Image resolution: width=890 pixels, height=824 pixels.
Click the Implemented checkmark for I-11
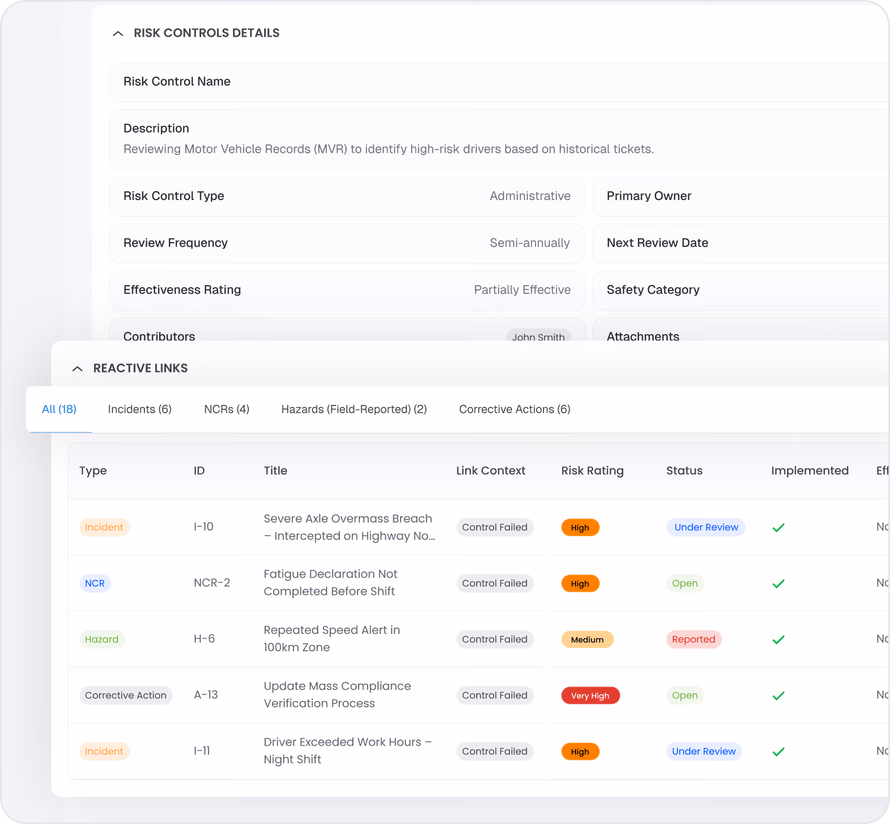tap(778, 752)
